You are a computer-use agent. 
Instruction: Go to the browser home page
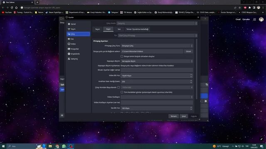(16, 7)
